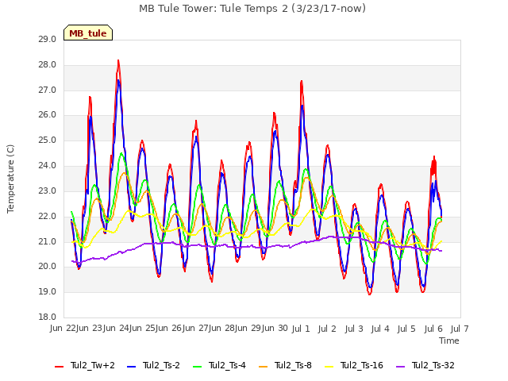Select the Tul2_Ts-8 legend label
508x381 pixels.
tap(293, 365)
